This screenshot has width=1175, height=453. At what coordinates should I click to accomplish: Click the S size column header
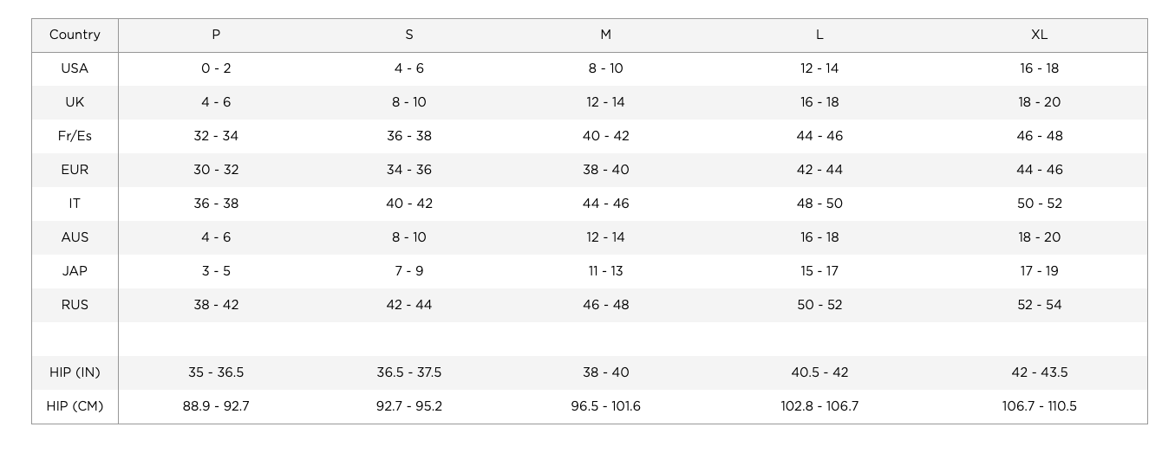[x=409, y=35]
